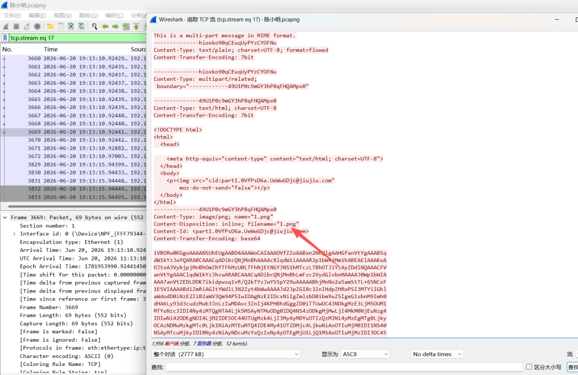Click the start capture shark fin icon
The width and height of the screenshot is (578, 375).
[6, 27]
